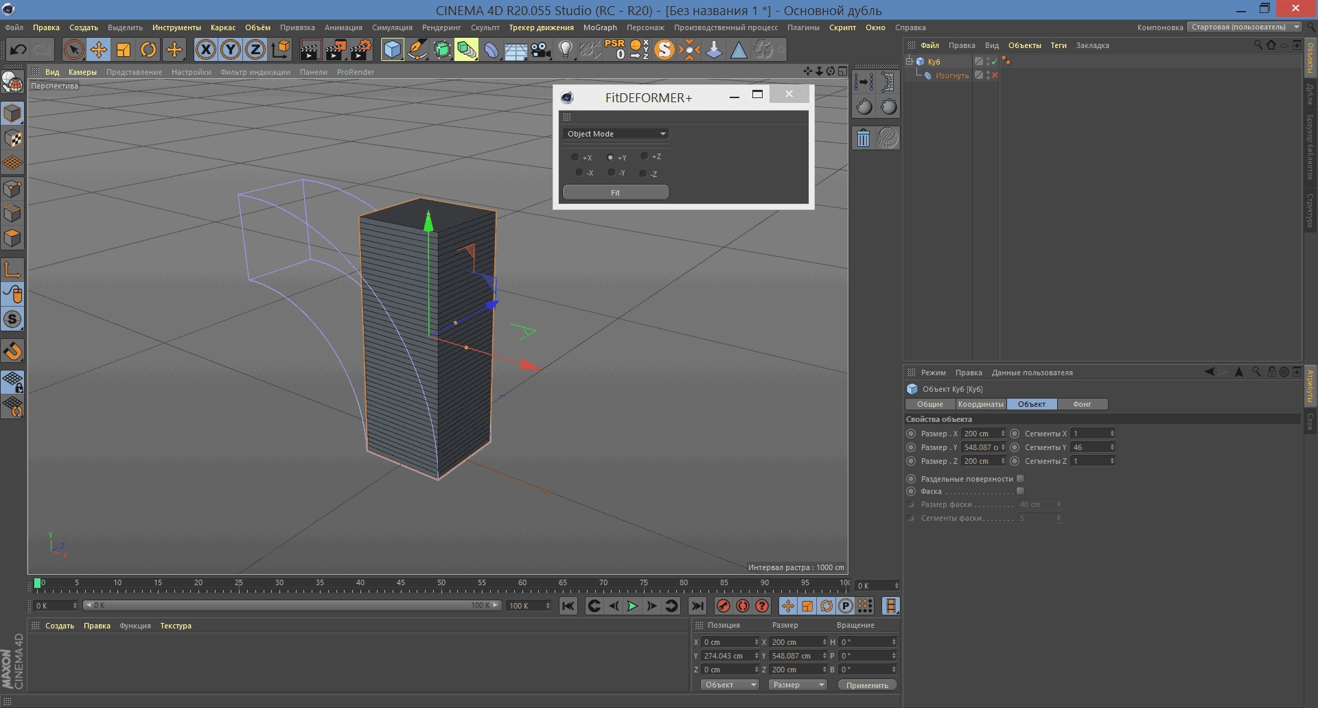This screenshot has width=1318, height=708.
Task: Click the Сегменты Y value field
Action: click(x=1089, y=447)
